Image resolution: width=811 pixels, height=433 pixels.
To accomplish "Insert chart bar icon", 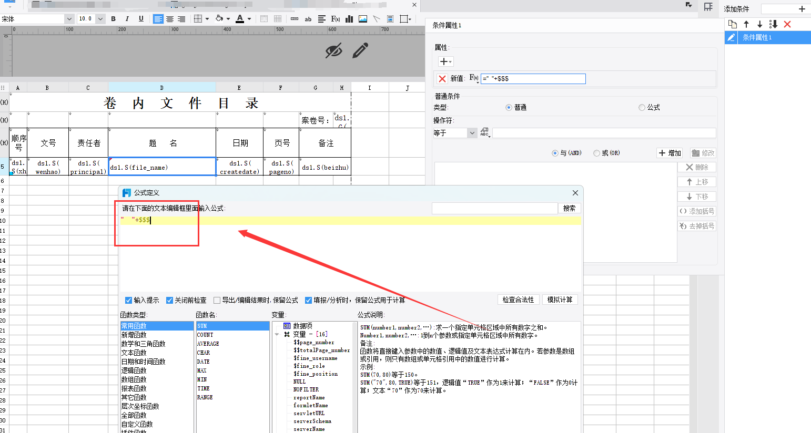I will pyautogui.click(x=349, y=19).
